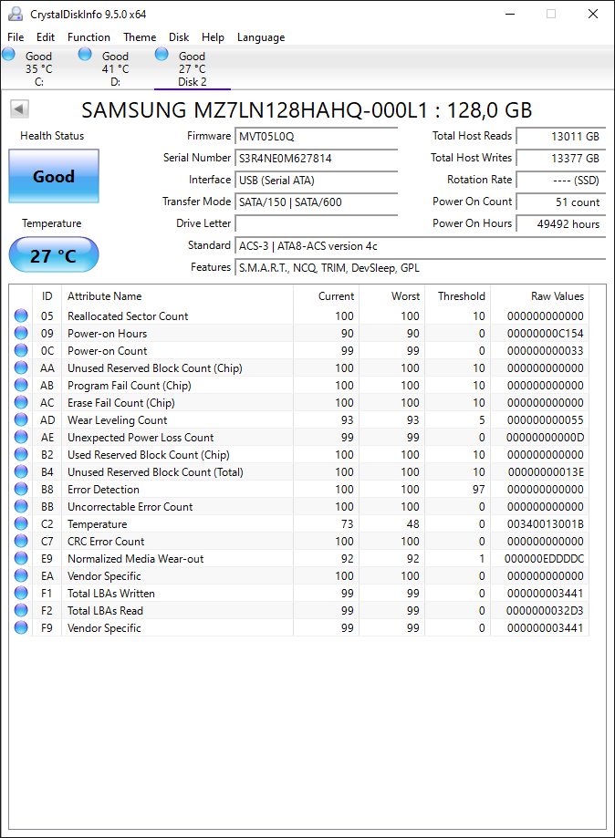Click Power On Hours value 49492 hours
This screenshot has height=838, width=615.
[561, 224]
